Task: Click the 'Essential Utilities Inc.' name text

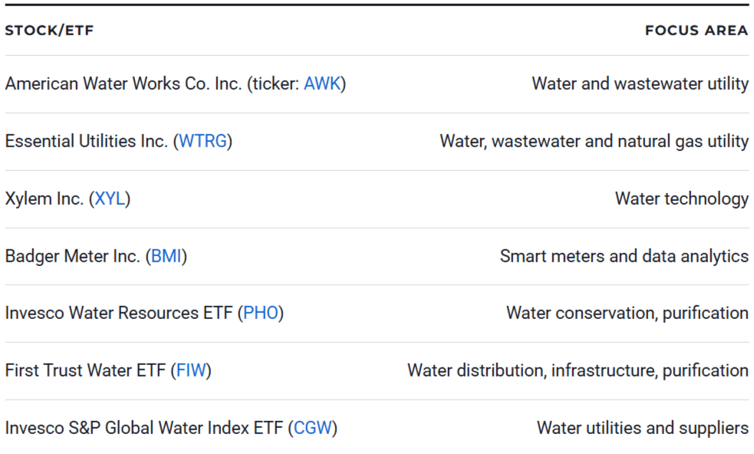Action: pos(86,141)
